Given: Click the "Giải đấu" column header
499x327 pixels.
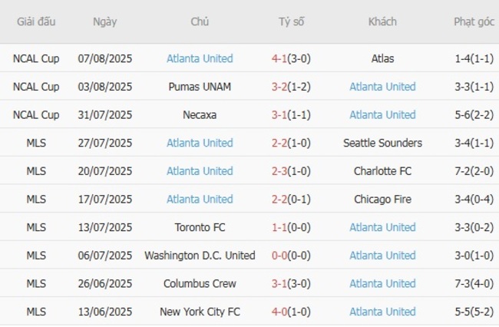Looking at the screenshot, I should pos(36,21).
